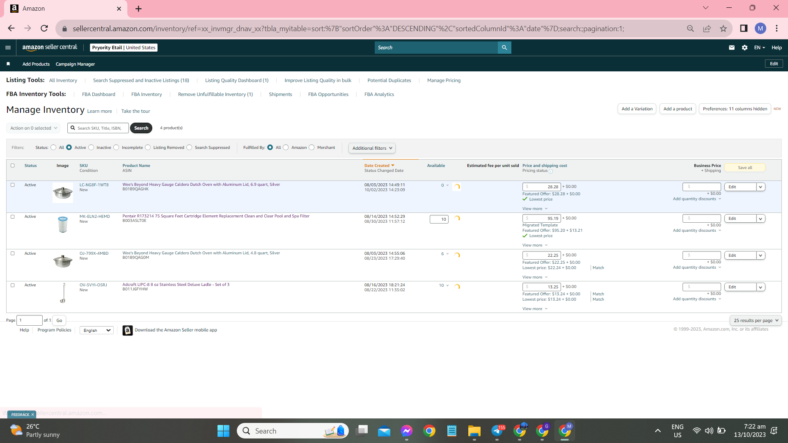This screenshot has width=788, height=443.
Task: Open the messages envelope icon
Action: tap(732, 48)
